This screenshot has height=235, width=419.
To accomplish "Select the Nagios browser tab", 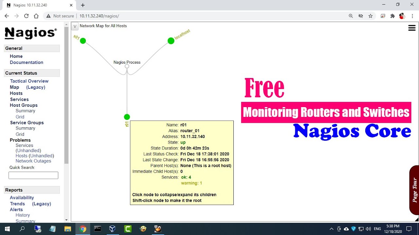I will [x=39, y=5].
